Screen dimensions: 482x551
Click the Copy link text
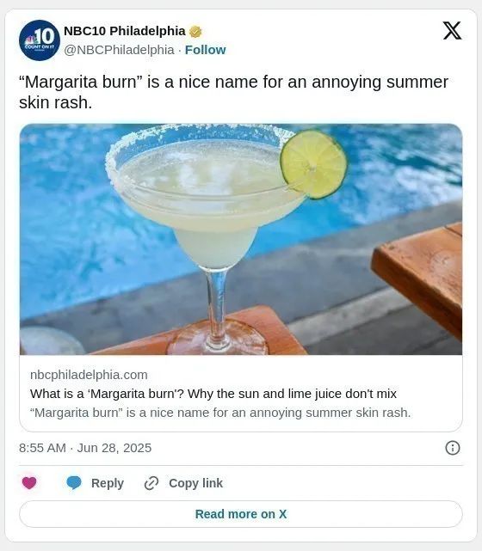pos(195,483)
